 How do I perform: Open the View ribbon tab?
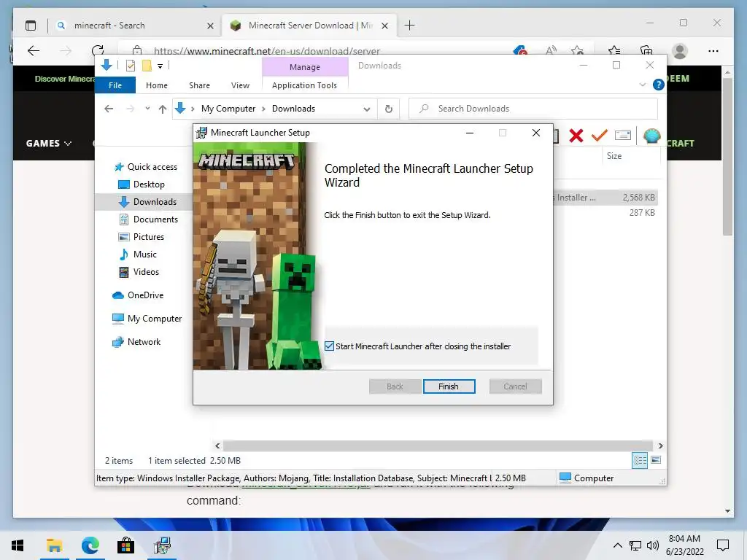click(x=240, y=85)
